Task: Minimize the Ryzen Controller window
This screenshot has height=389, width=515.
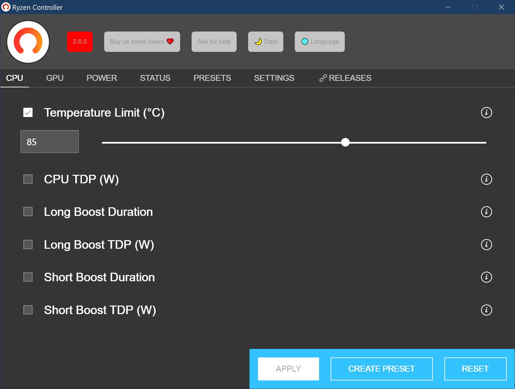Action: tap(448, 7)
